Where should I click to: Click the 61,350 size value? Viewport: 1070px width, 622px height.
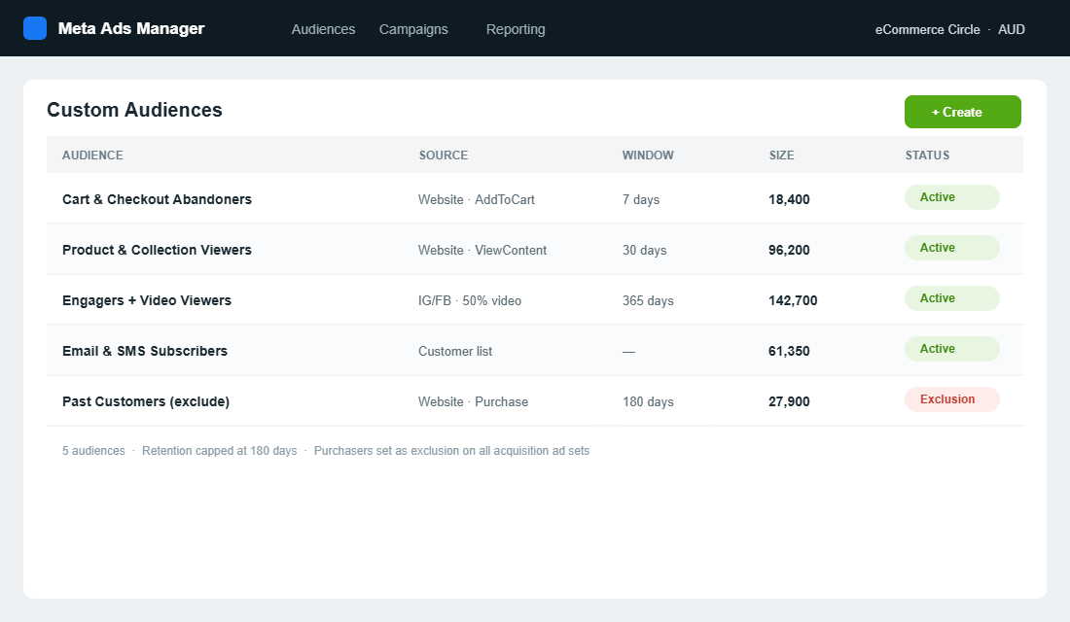[789, 351]
